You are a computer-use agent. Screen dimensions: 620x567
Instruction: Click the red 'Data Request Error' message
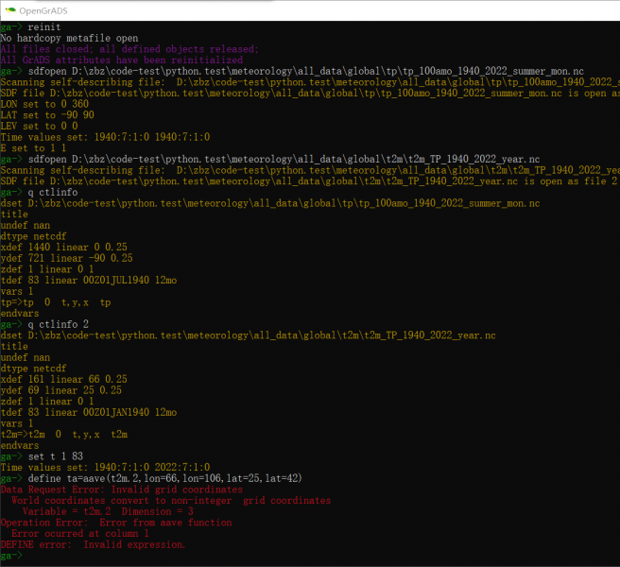coord(121,490)
